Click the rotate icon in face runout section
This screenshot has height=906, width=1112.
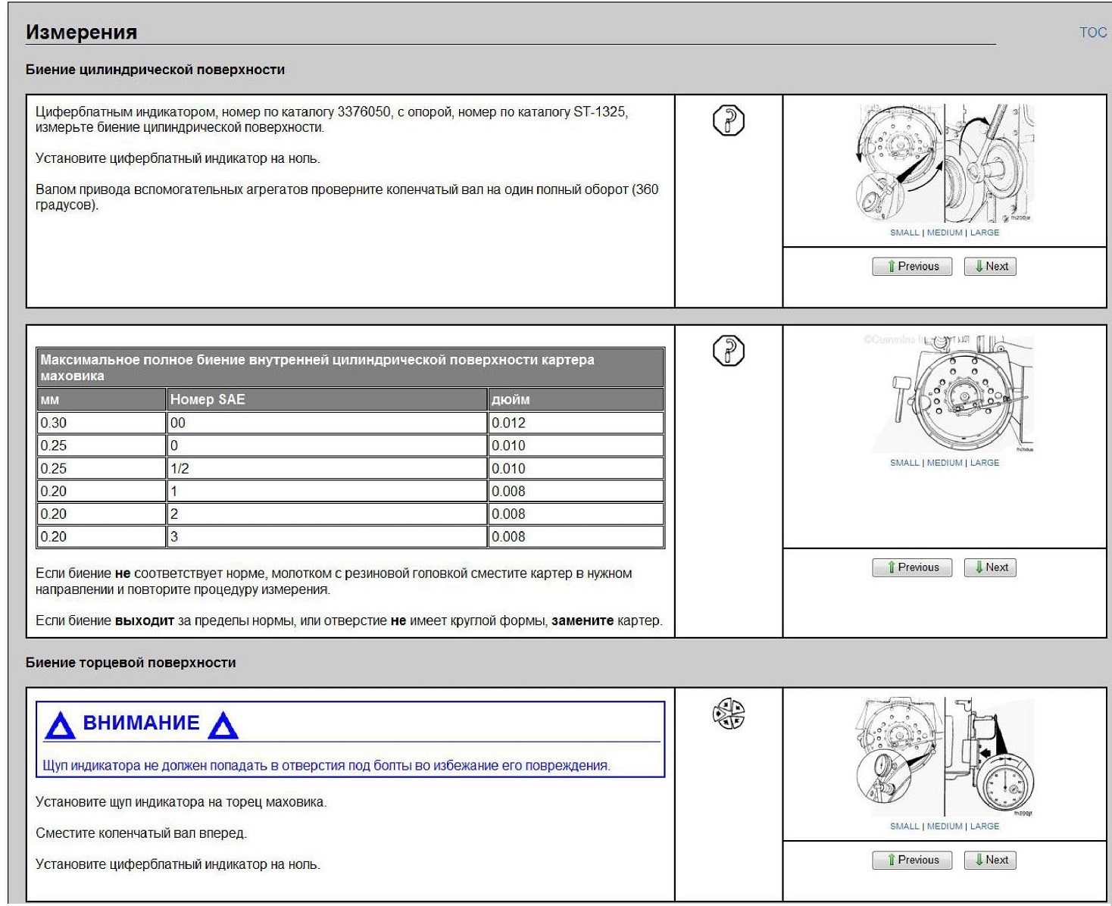click(729, 714)
